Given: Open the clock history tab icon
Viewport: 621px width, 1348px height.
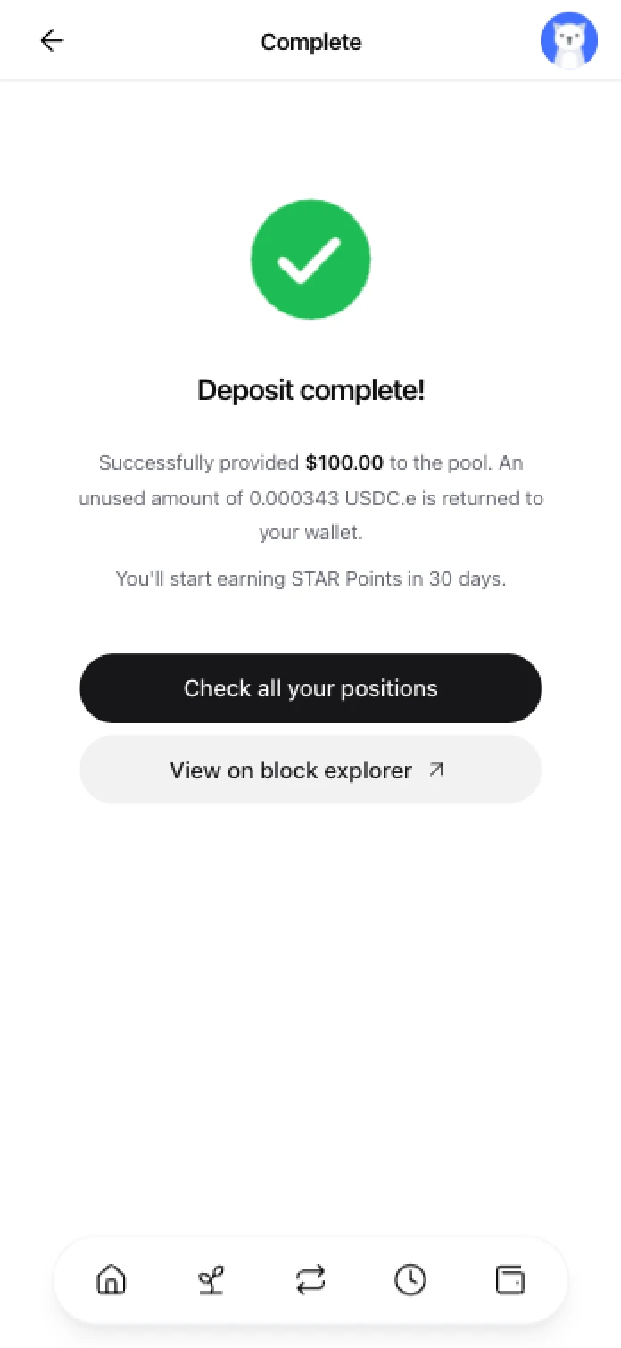Looking at the screenshot, I should click(x=410, y=1280).
